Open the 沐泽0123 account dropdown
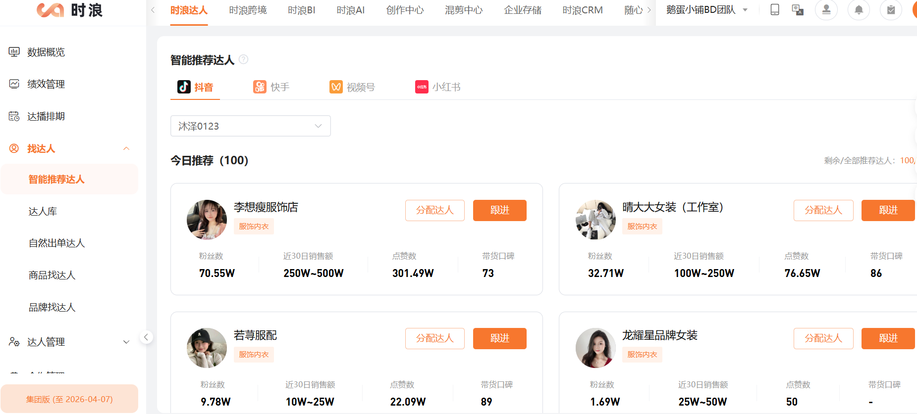 pos(251,126)
